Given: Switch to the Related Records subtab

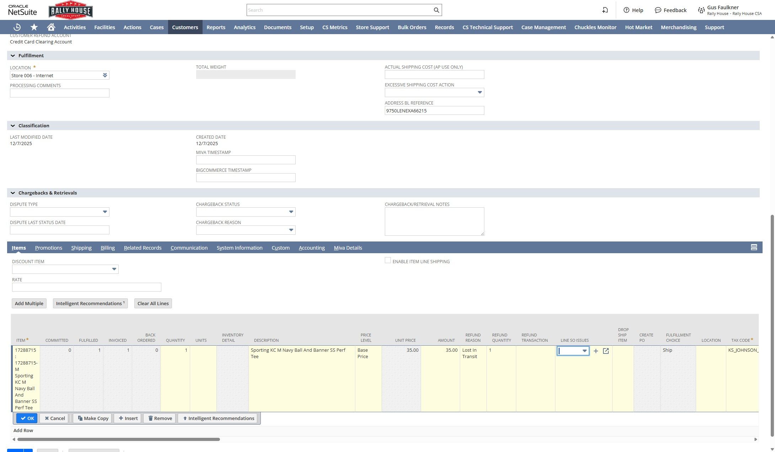Looking at the screenshot, I should click(142, 248).
